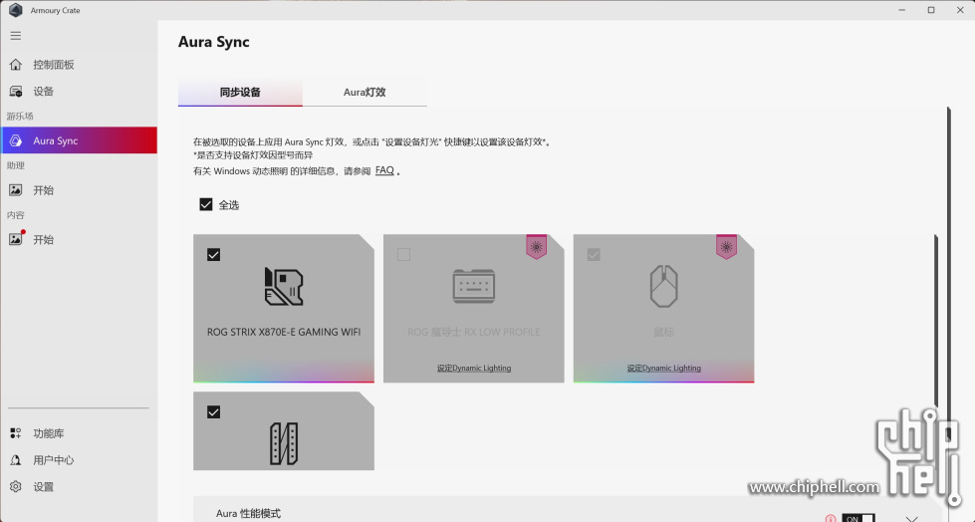The width and height of the screenshot is (975, 522).
Task: Open the hamburger menu in the sidebar
Action: click(16, 36)
